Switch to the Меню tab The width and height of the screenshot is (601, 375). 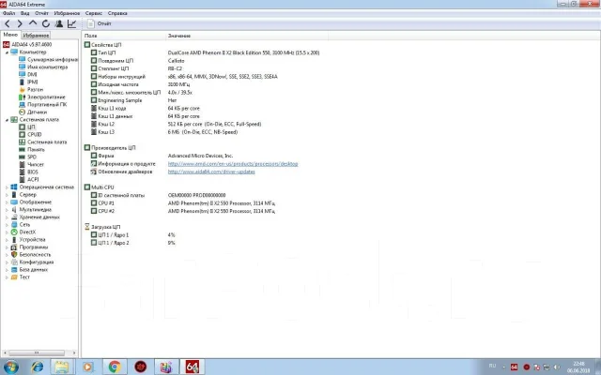pyautogui.click(x=10, y=35)
